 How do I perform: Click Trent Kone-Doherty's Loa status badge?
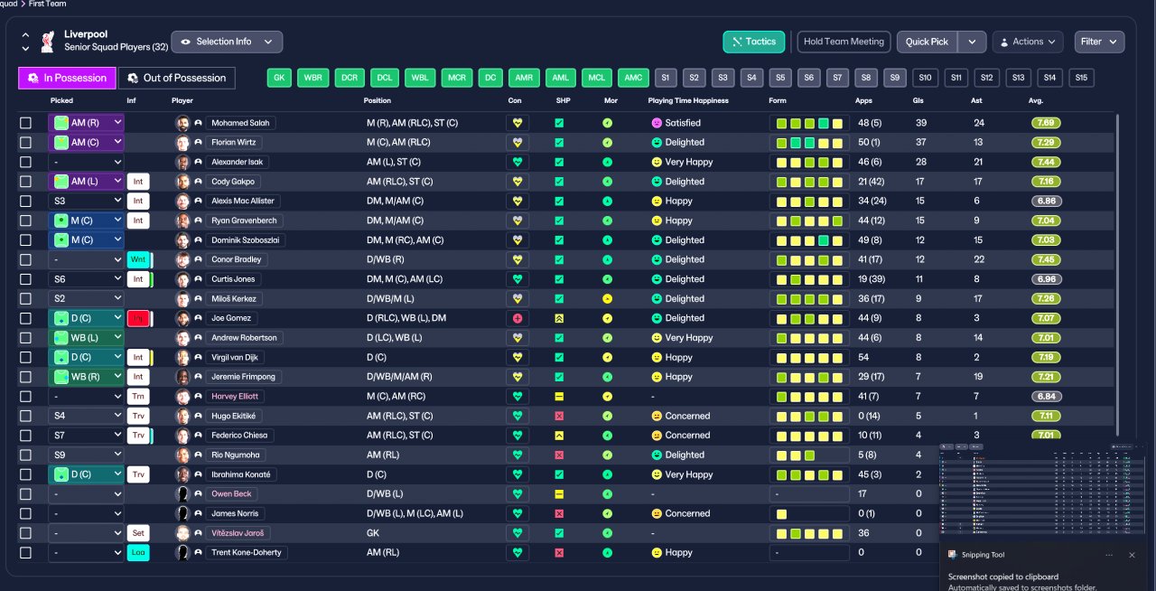point(138,552)
